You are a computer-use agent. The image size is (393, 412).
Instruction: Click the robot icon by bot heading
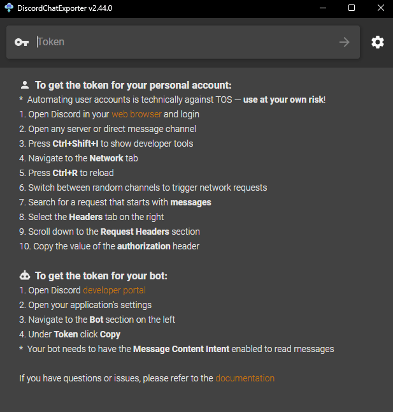[x=25, y=276]
